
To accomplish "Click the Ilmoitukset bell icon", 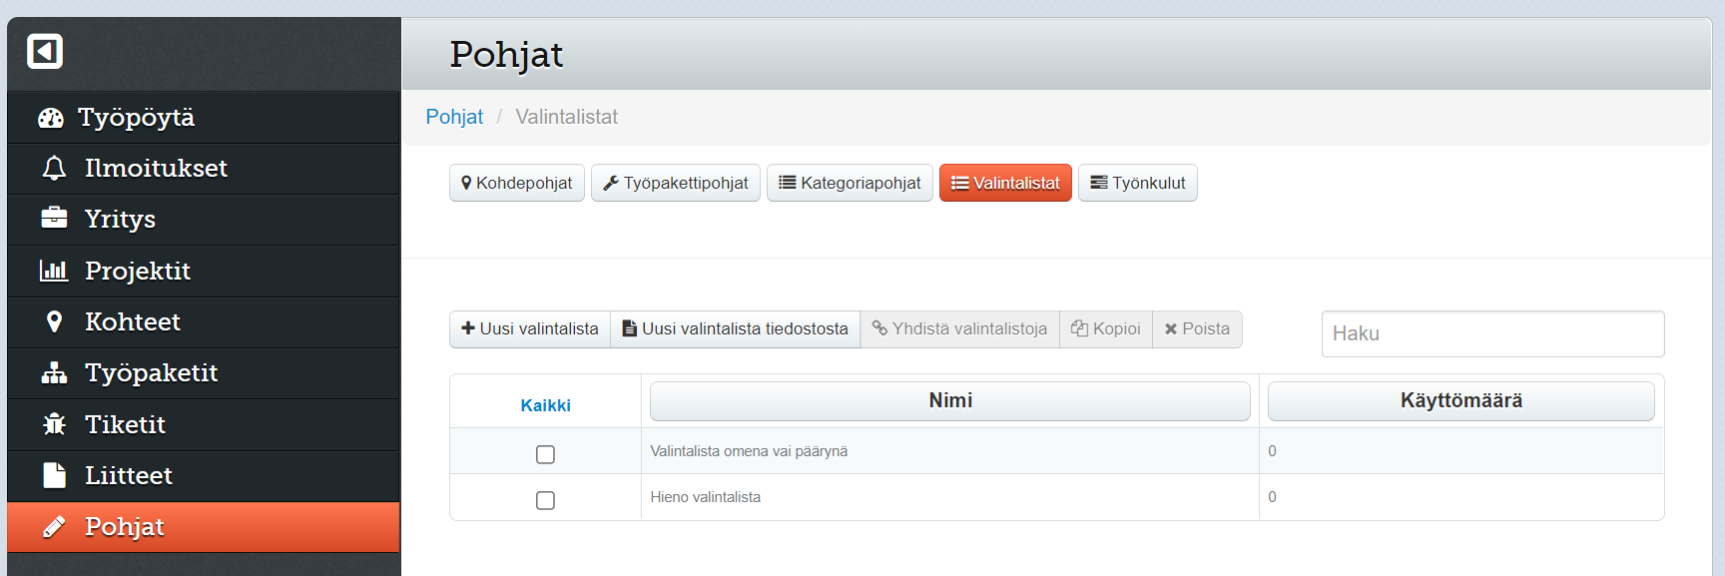I will pos(54,169).
